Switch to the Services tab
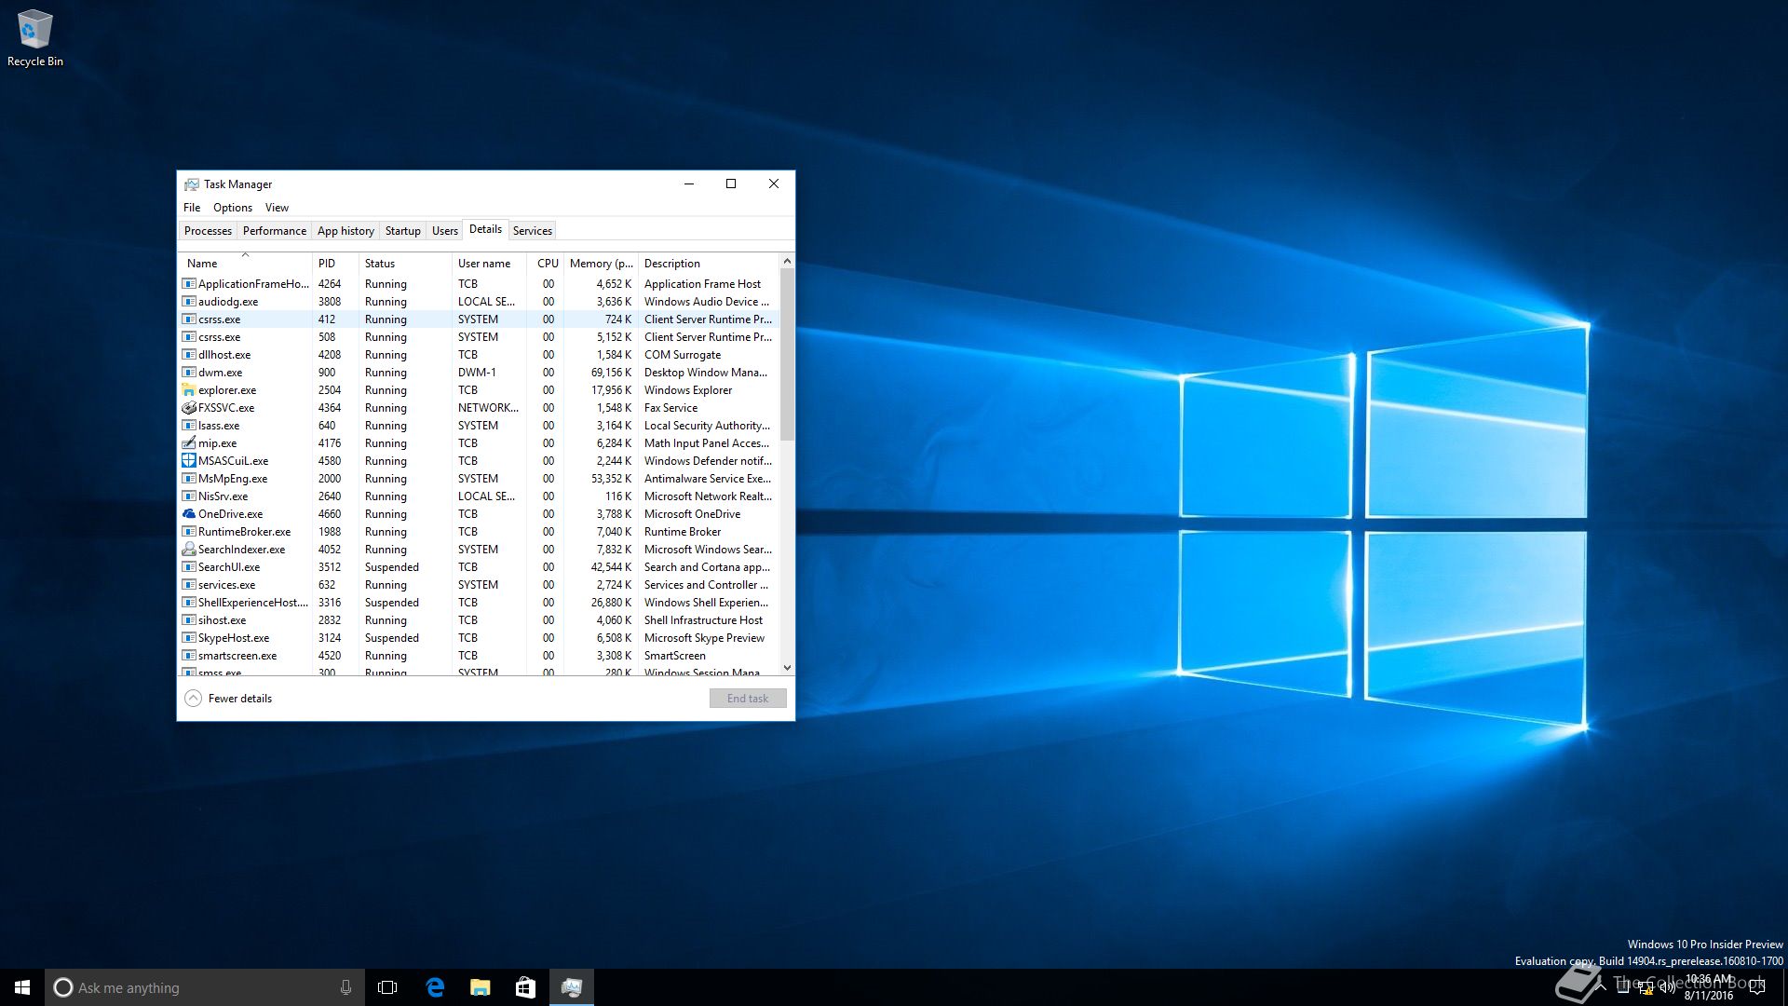This screenshot has width=1788, height=1006. (533, 231)
